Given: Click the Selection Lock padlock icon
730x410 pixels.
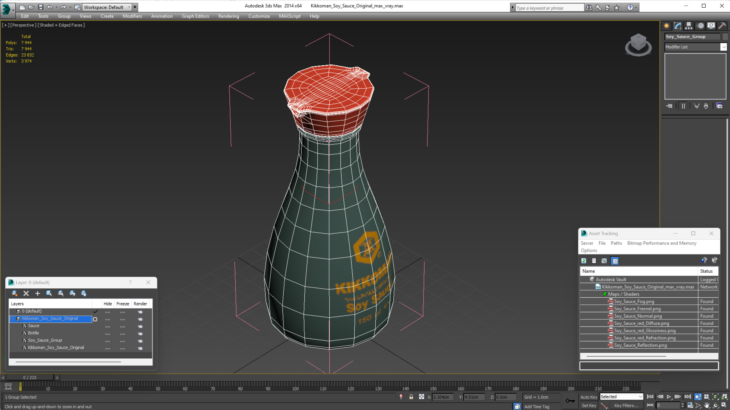Looking at the screenshot, I should [x=411, y=397].
